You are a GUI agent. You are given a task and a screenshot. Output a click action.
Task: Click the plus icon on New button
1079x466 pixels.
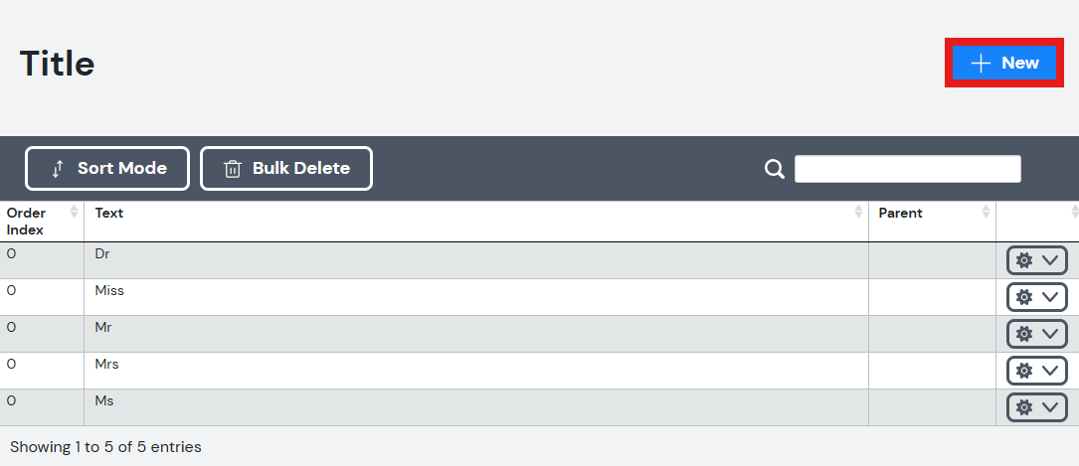point(981,64)
